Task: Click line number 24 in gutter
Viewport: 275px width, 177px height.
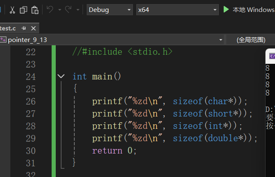Action: [x=31, y=77]
